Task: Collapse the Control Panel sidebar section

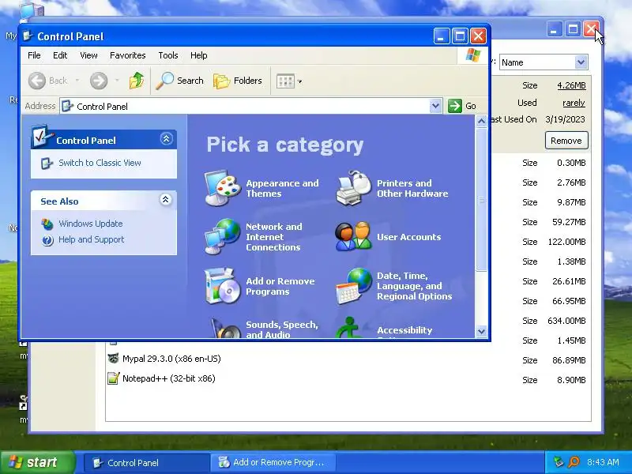Action: pyautogui.click(x=166, y=139)
